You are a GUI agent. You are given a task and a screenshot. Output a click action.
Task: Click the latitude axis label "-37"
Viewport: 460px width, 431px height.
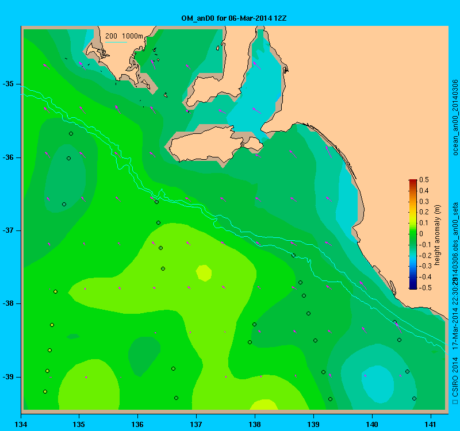coord(8,230)
